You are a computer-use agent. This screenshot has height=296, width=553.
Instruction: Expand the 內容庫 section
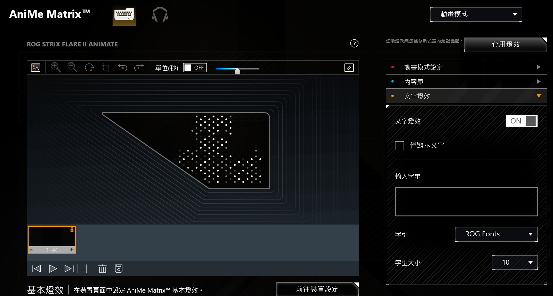pyautogui.click(x=466, y=81)
